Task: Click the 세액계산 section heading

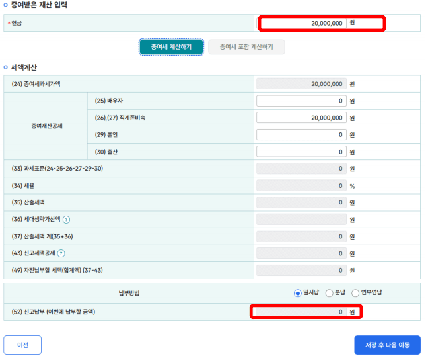Action: click(x=24, y=67)
